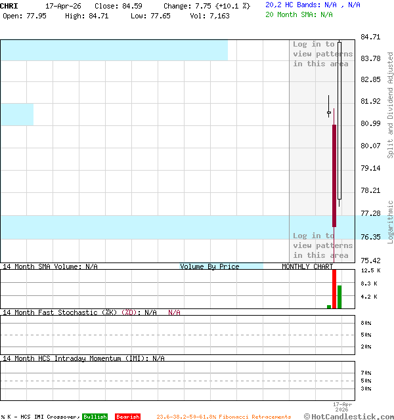
Task: Click upper 'Log in to view patterns' text
Action: coord(322,54)
